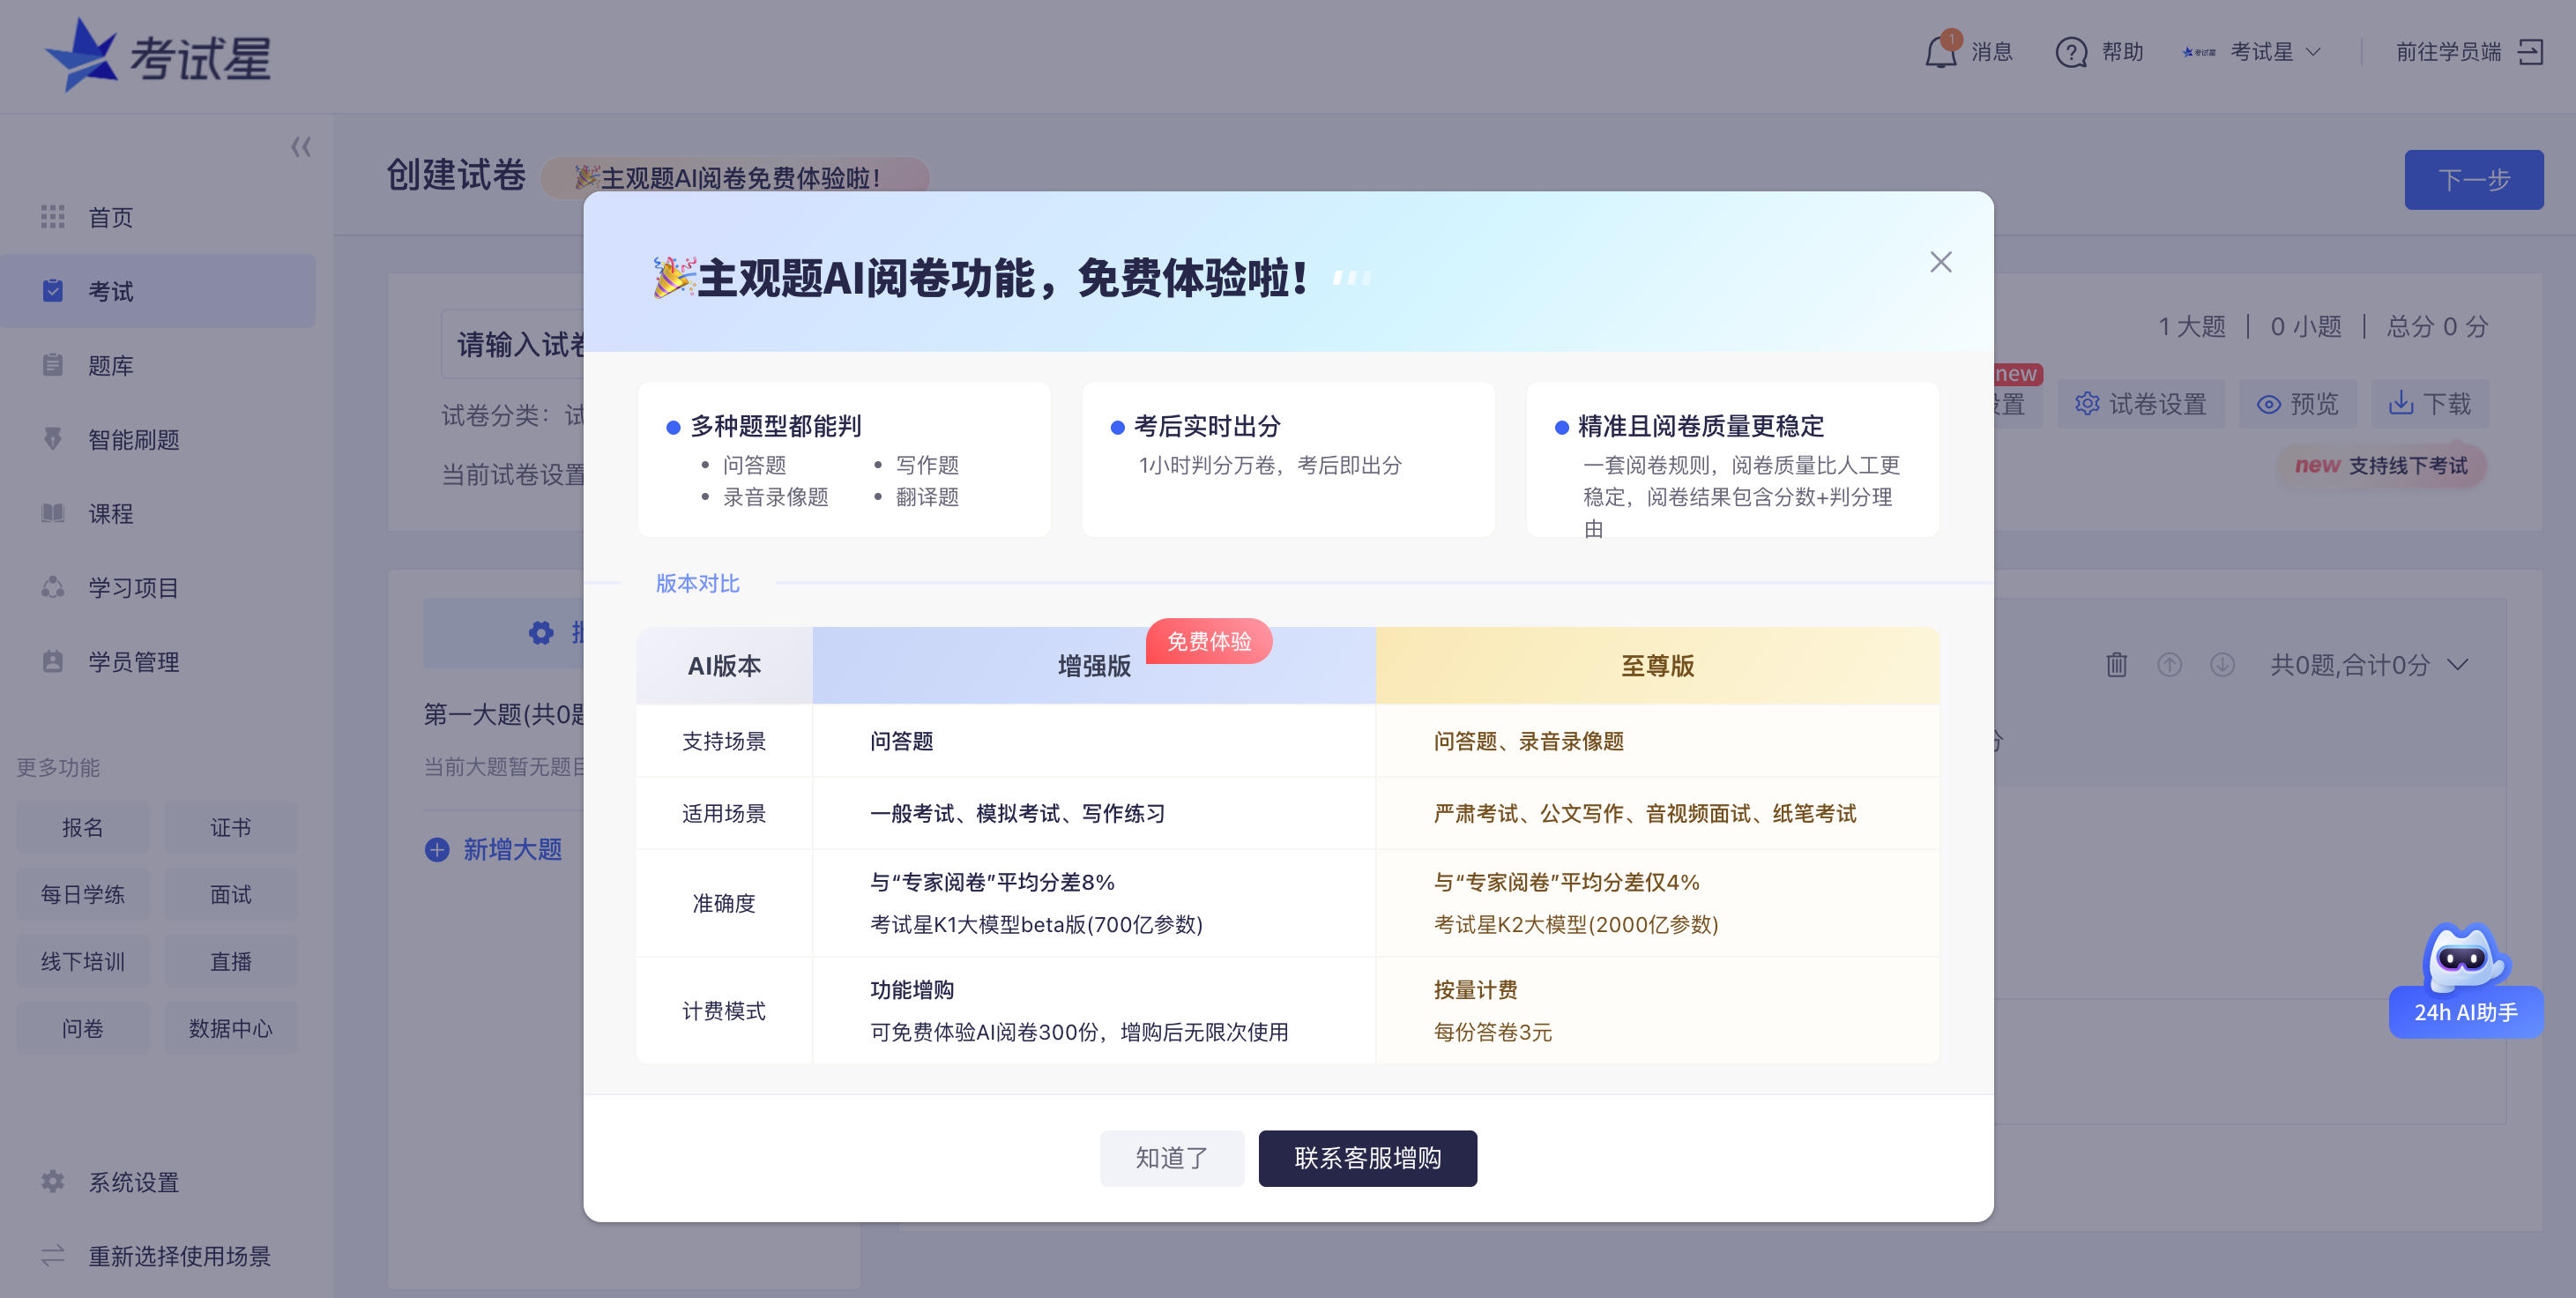This screenshot has height=1298, width=2576.
Task: Open 首页 in the sidebar
Action: click(x=158, y=217)
